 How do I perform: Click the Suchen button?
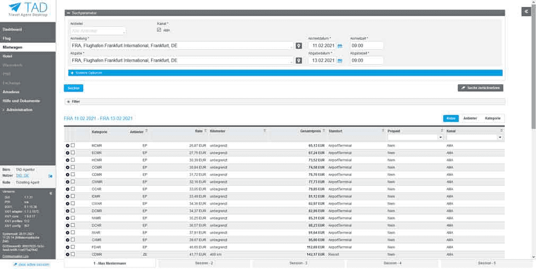click(x=74, y=88)
